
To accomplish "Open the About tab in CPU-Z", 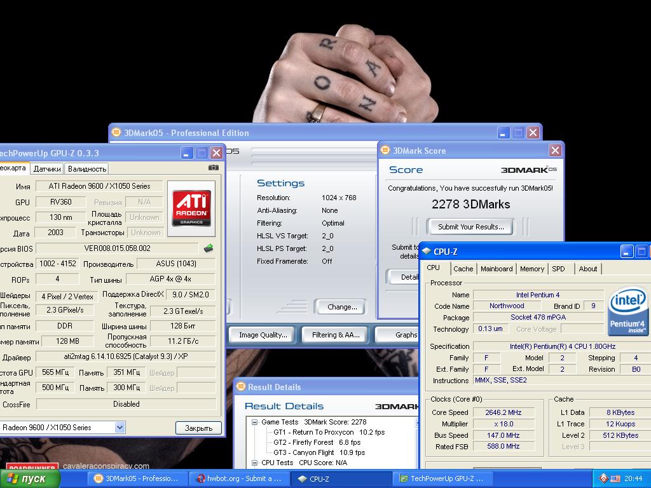I will (588, 269).
